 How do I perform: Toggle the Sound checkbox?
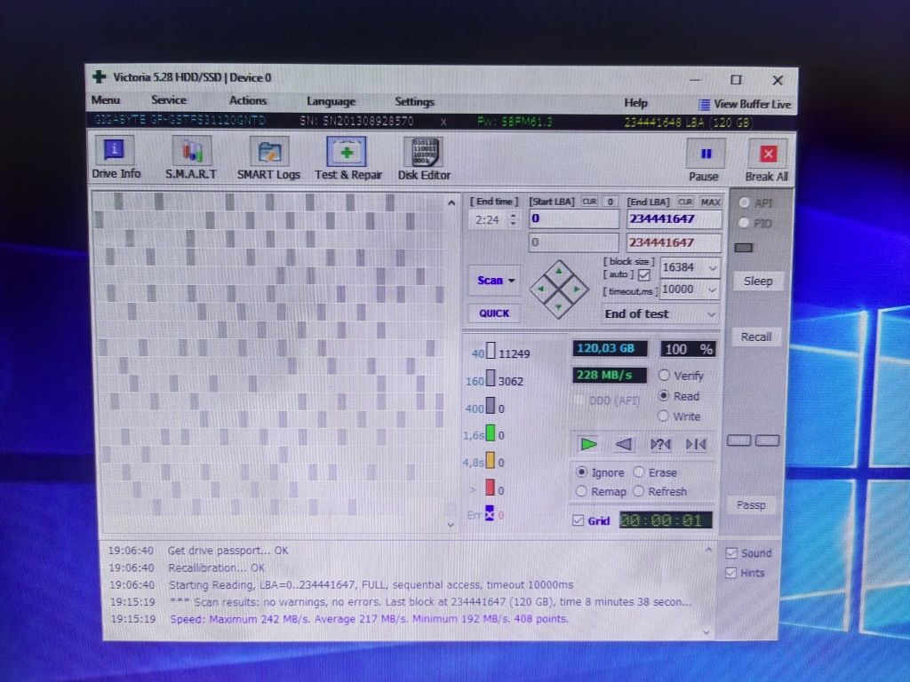pos(731,553)
